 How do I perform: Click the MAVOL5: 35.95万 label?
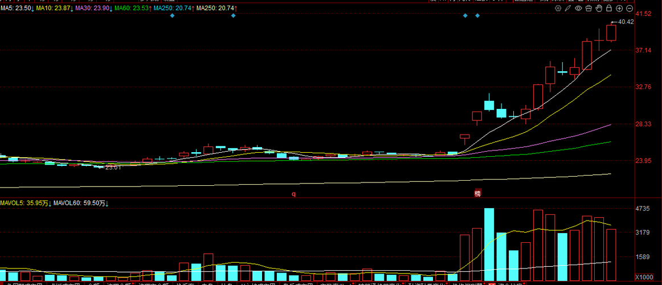(x=25, y=203)
